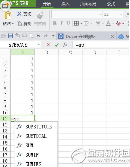Toggle Italic formatting
Viewport: 130px width, 167px height.
61,23
